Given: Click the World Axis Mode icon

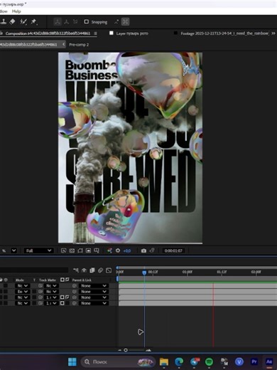Looking at the screenshot, I should [x=67, y=22].
